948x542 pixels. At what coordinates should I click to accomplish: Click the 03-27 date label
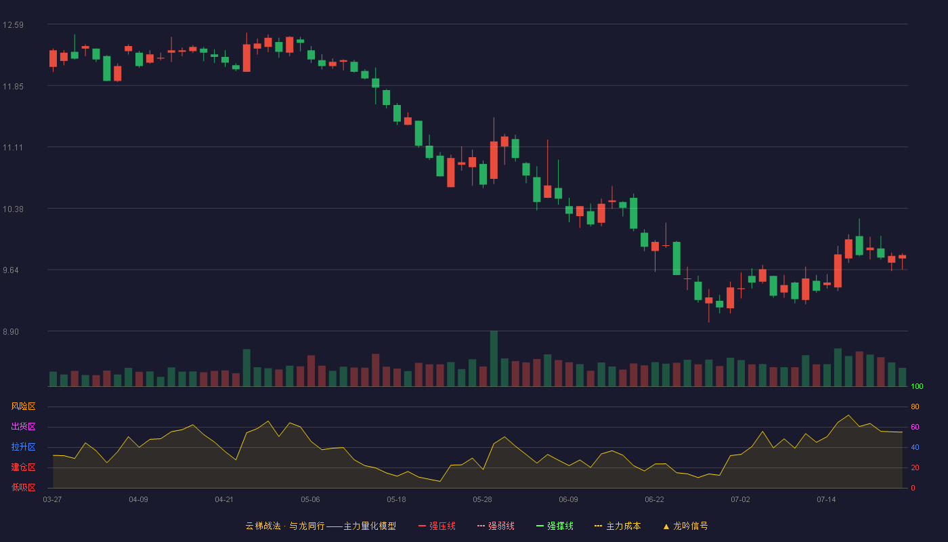pos(52,499)
